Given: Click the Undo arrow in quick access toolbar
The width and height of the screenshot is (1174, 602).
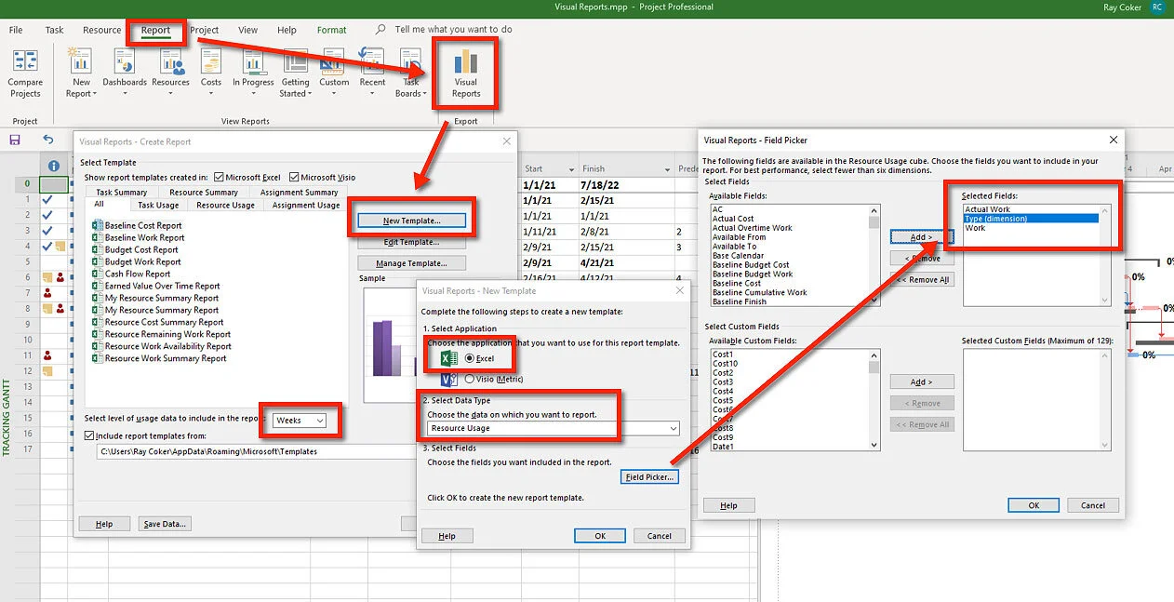Looking at the screenshot, I should click(48, 140).
